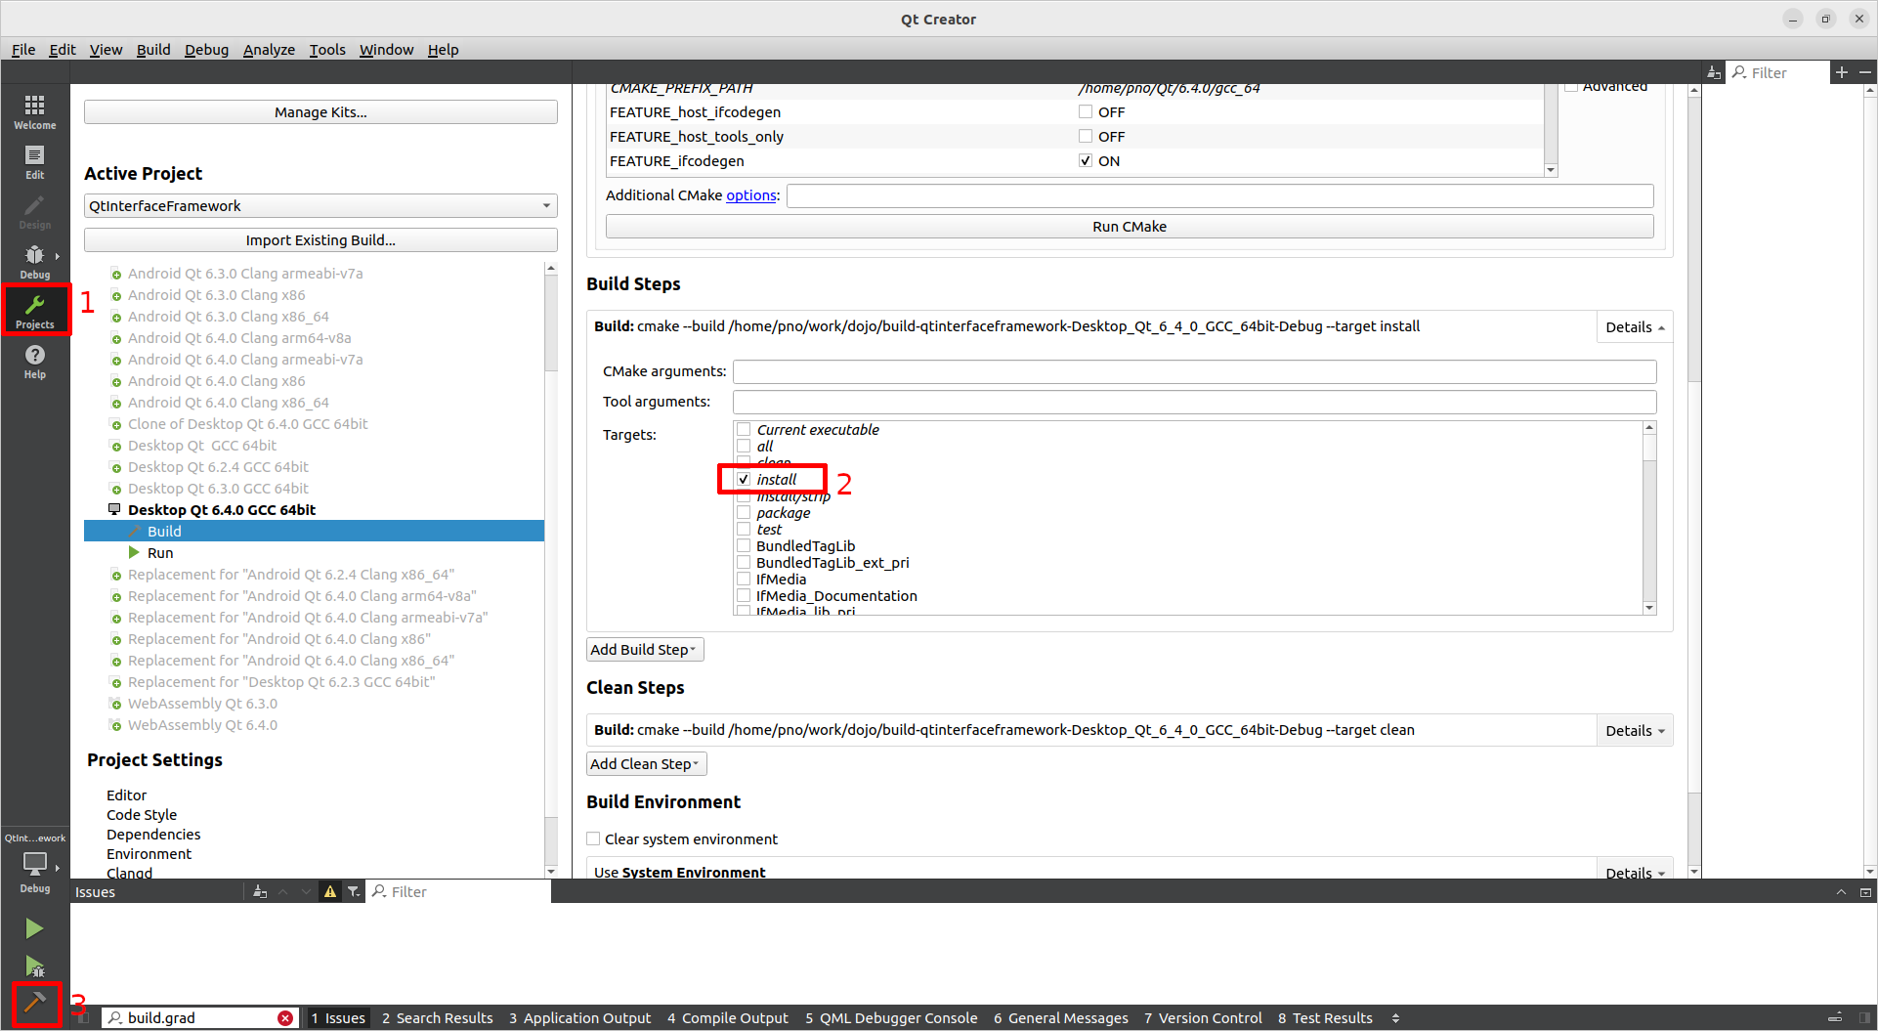Follow the CMake options link
Image resolution: width=1878 pixels, height=1031 pixels.
(x=751, y=195)
